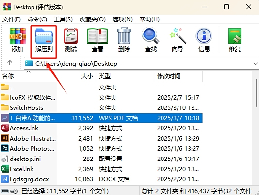Image resolution: width=259 pixels, height=195 pixels.
Task: Open the 收藏夹(O) menu
Action: (x=93, y=19)
